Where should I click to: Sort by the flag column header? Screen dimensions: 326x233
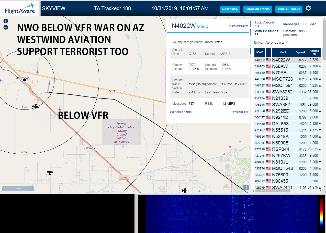[268, 52]
